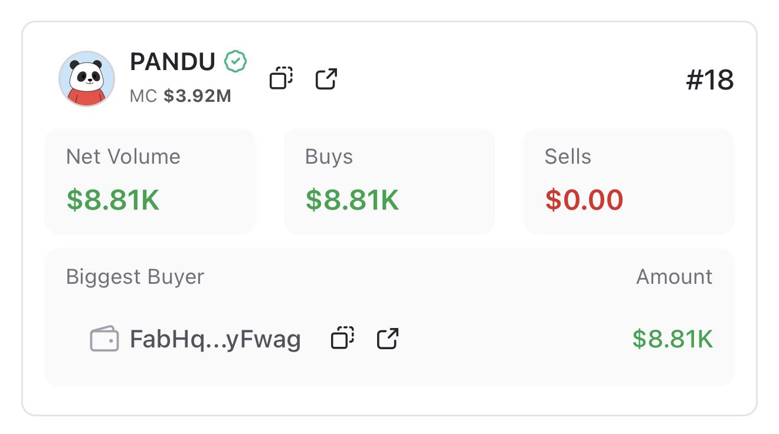Viewport: 779px width, 434px height.
Task: Click the Biggest Buyer heading
Action: (x=135, y=277)
